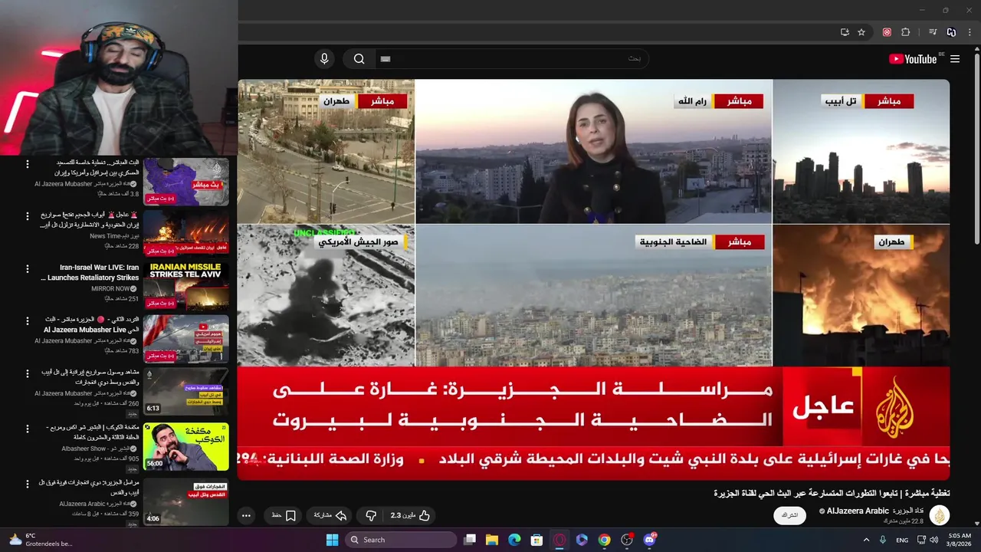Screen dimensions: 981x552
Task: Click the live news video player
Action: (593, 279)
